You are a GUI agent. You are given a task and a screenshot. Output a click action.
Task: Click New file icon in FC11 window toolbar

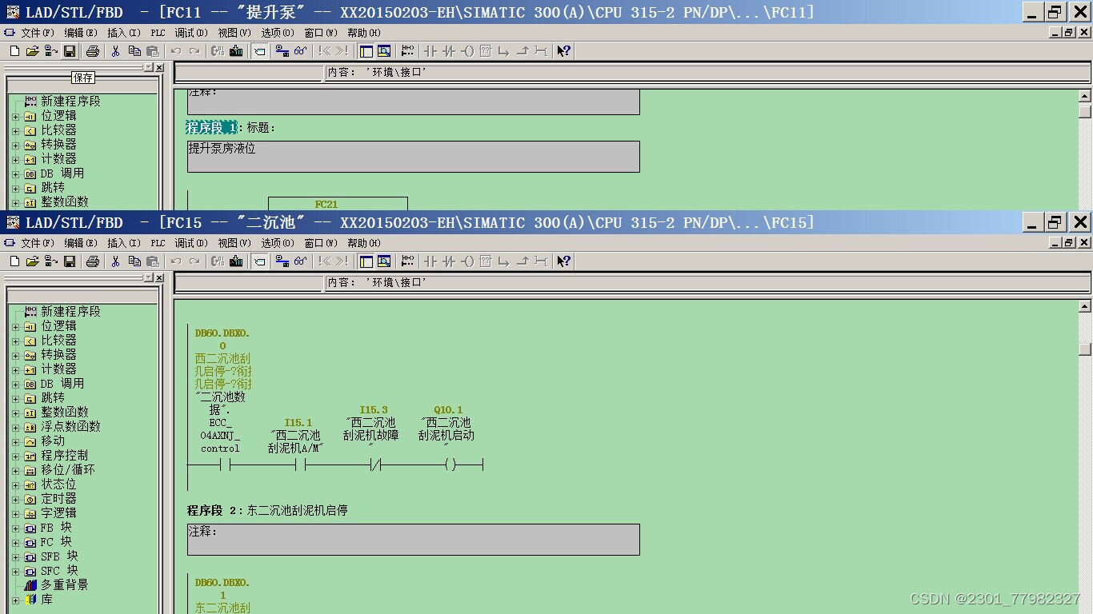(x=14, y=51)
